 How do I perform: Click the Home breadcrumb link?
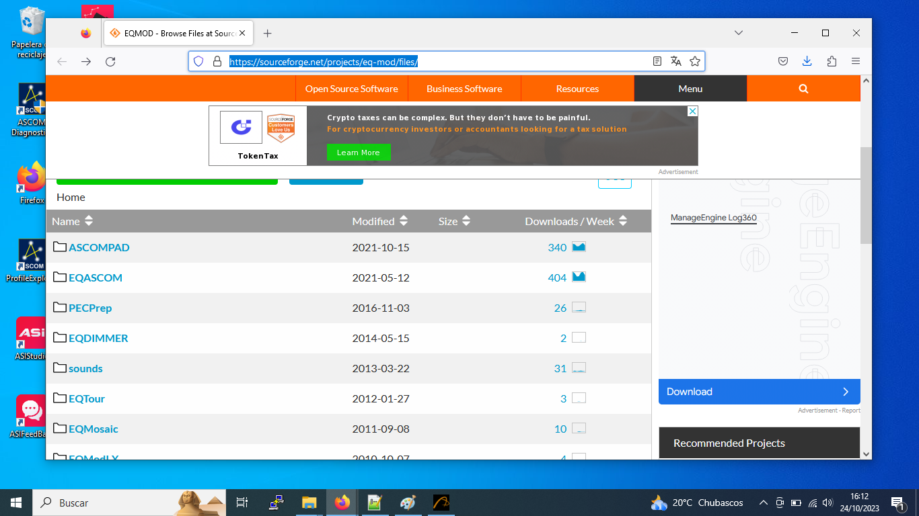71,197
